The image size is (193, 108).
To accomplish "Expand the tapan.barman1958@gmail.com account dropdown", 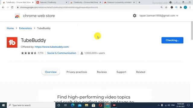I will pos(159,16).
